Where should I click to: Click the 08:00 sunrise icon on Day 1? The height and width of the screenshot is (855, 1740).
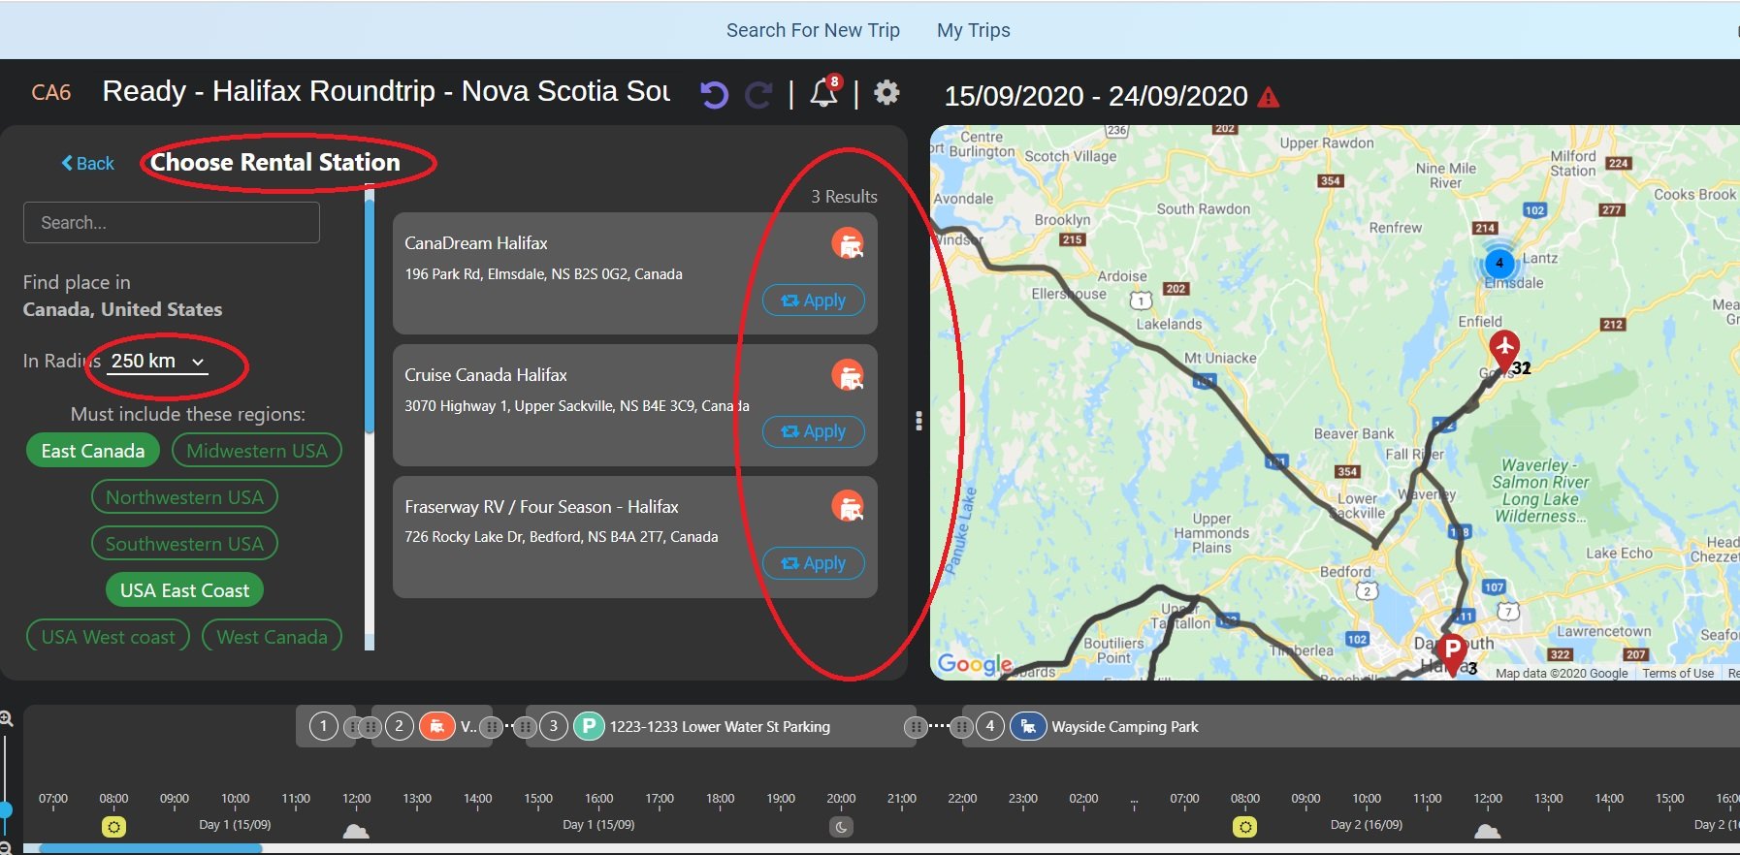[x=114, y=827]
